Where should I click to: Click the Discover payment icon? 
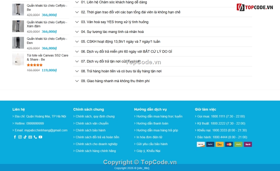click(x=200, y=144)
